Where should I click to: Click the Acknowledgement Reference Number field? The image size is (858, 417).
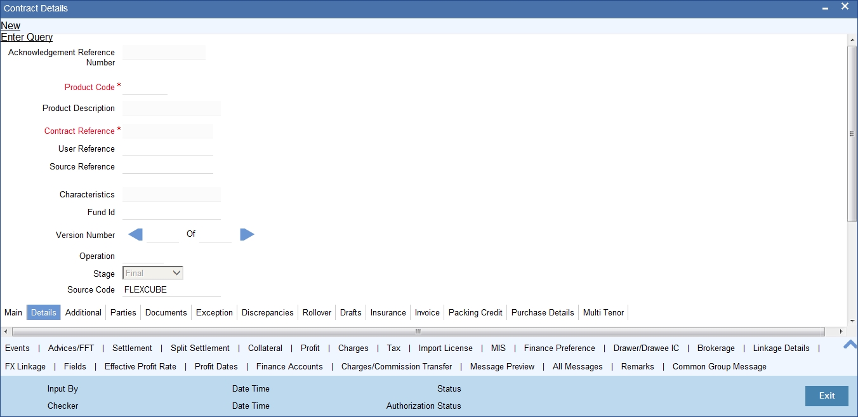(164, 52)
